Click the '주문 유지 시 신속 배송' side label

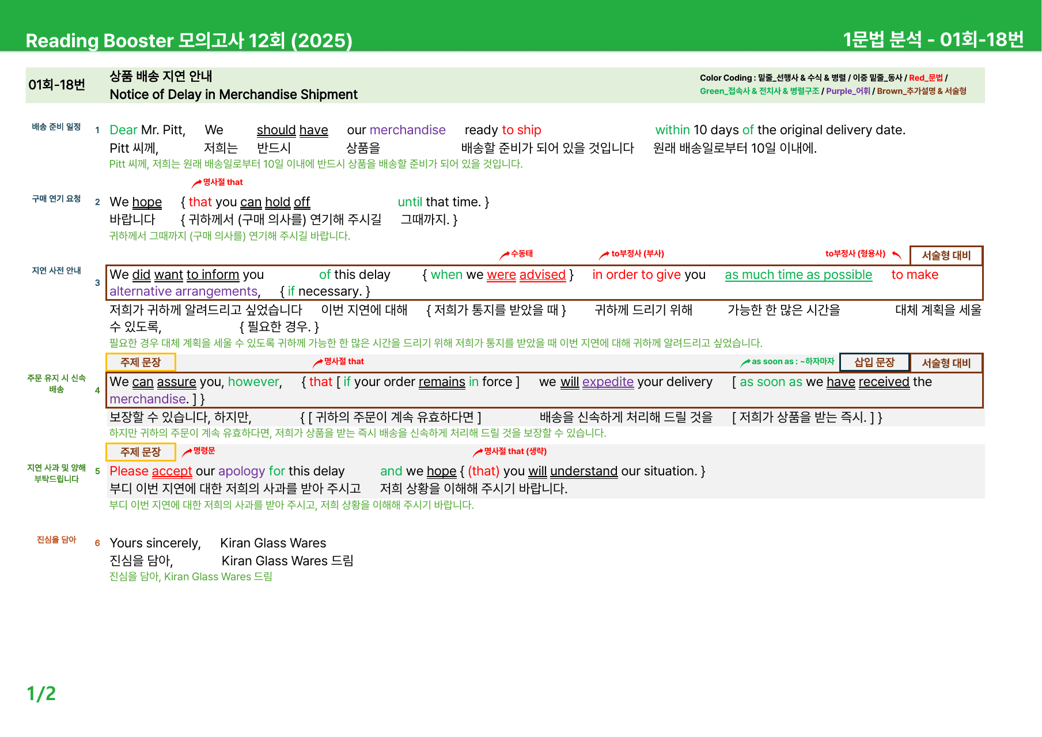point(56,384)
